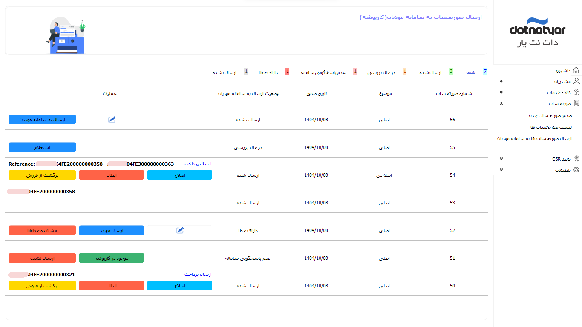
Task: Expand the settings menu chevron
Action: [x=501, y=170]
